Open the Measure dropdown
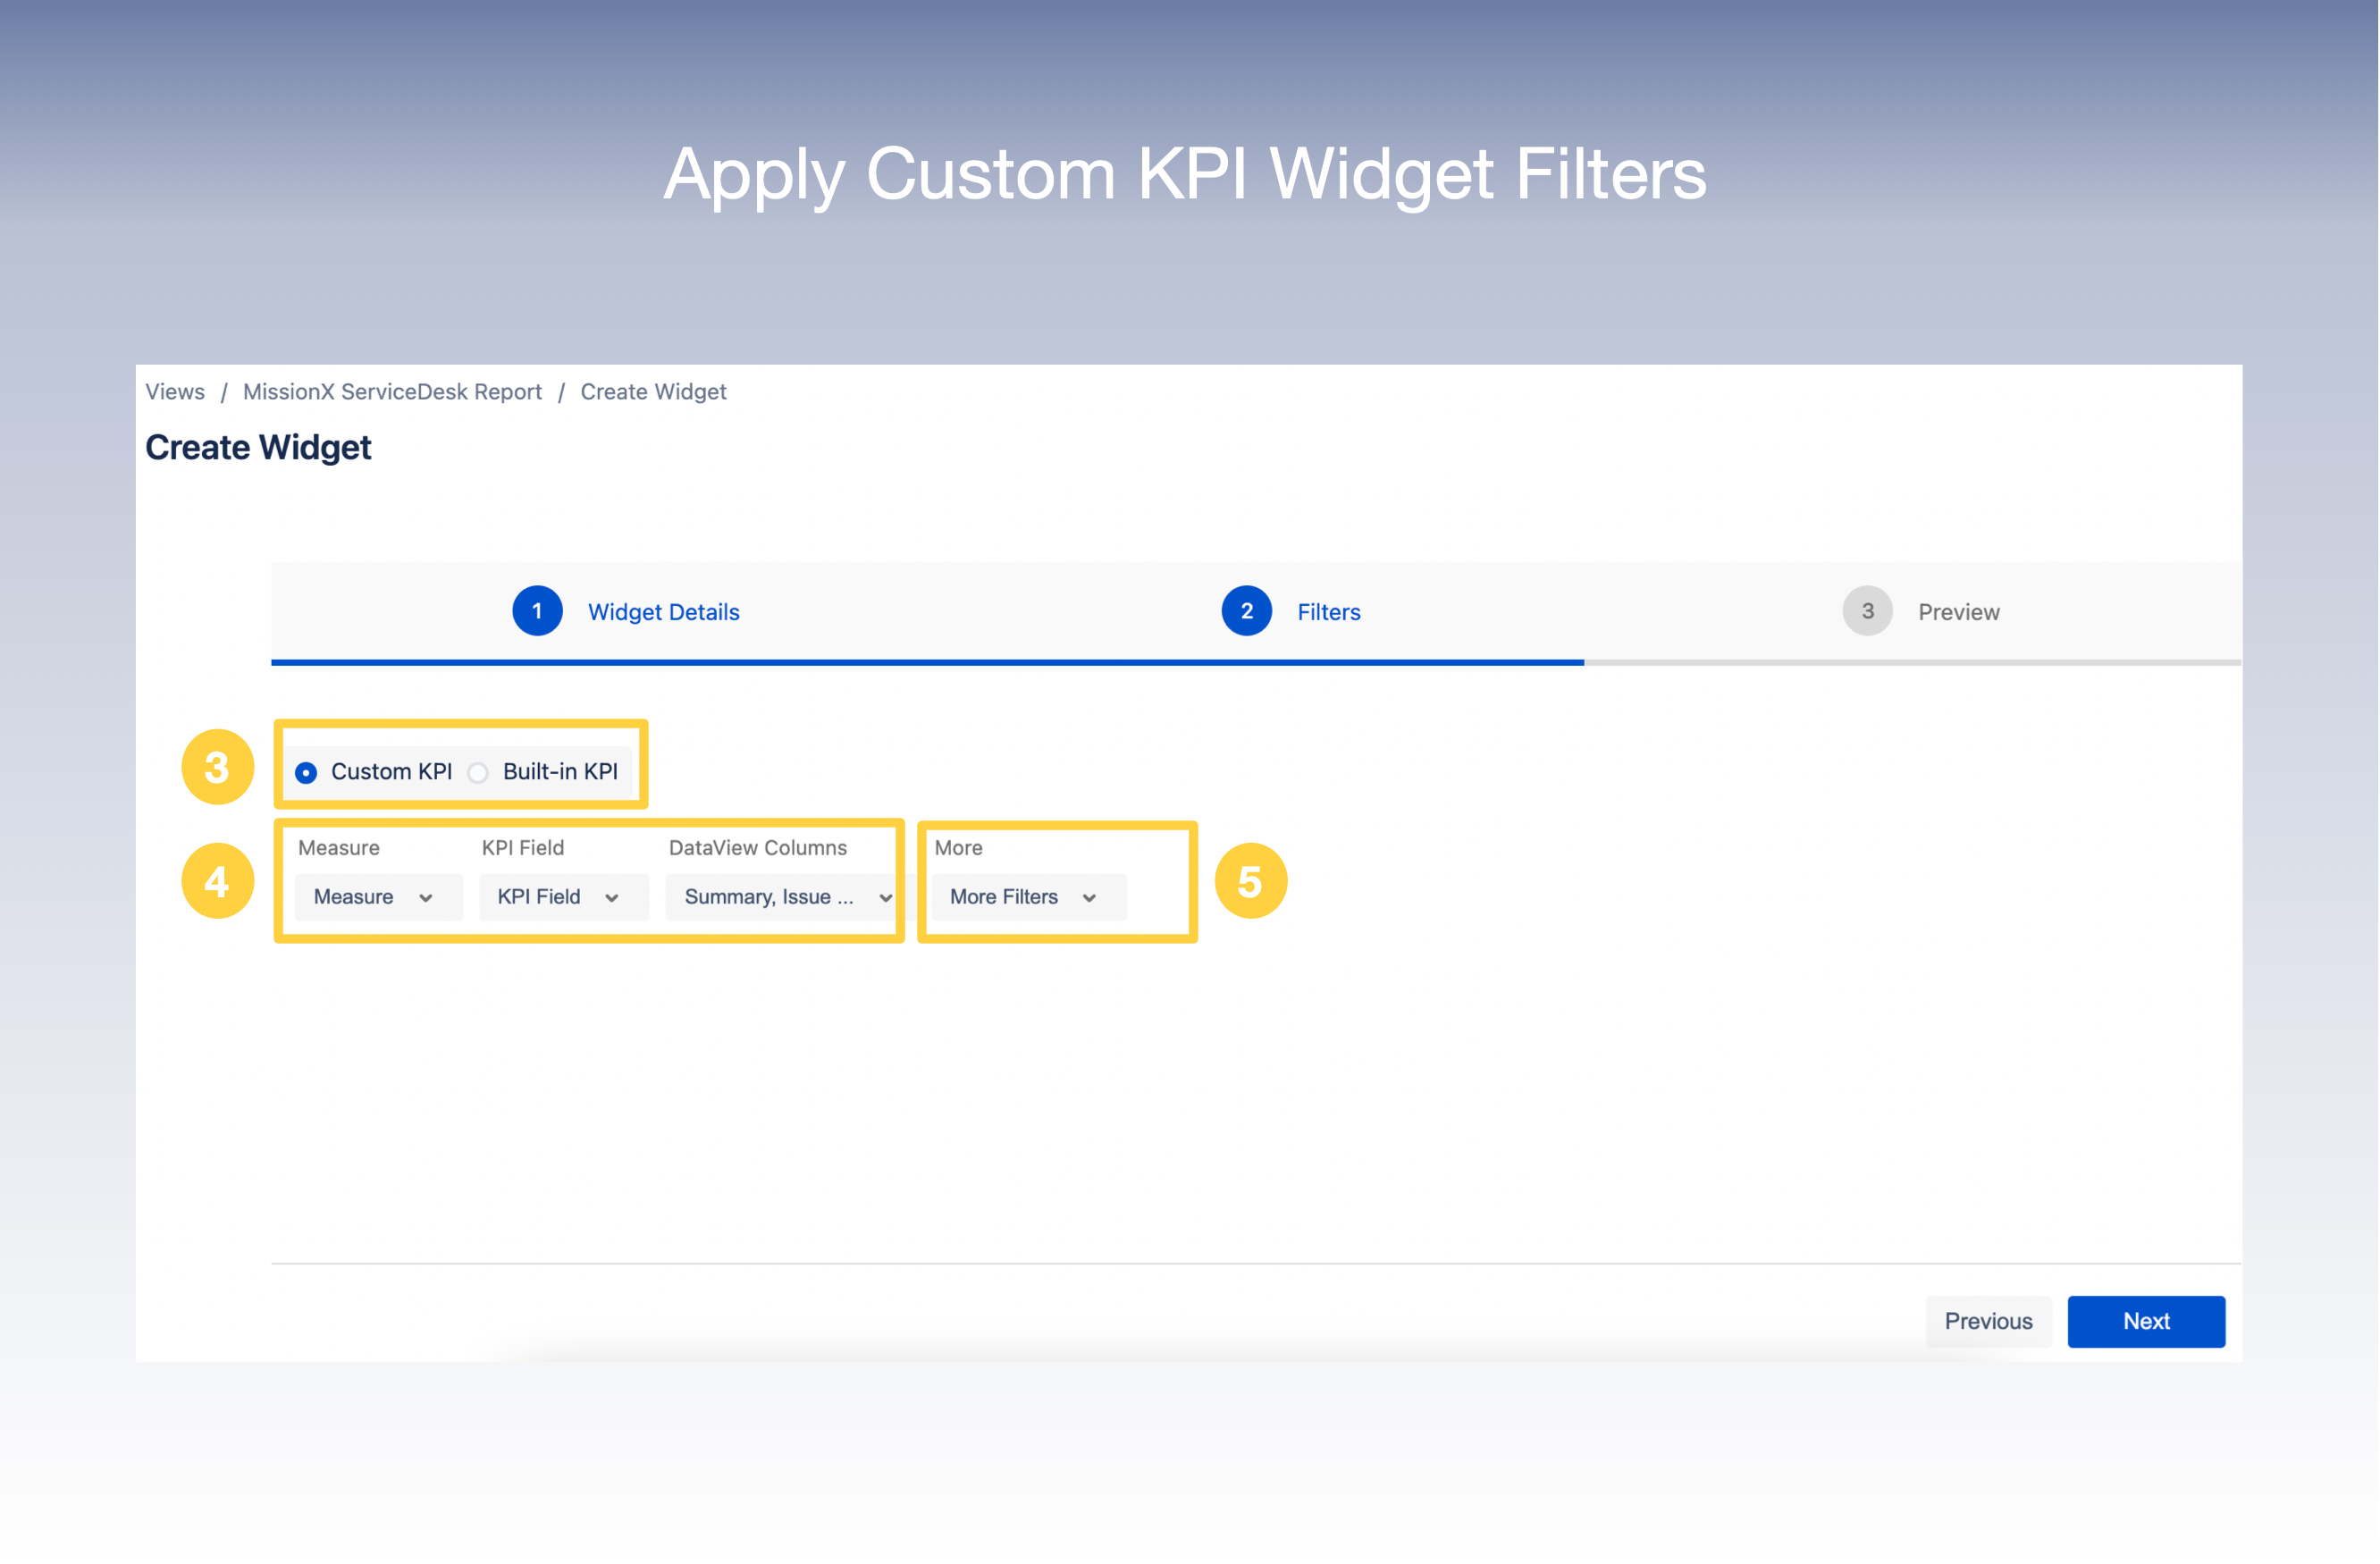 pyautogui.click(x=378, y=896)
